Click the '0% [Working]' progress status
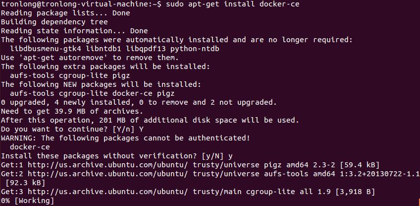This screenshot has width=420, height=206. (27, 201)
